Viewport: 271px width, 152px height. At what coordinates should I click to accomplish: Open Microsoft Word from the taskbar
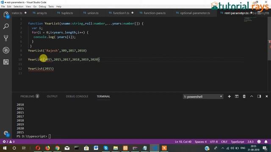click(96, 148)
